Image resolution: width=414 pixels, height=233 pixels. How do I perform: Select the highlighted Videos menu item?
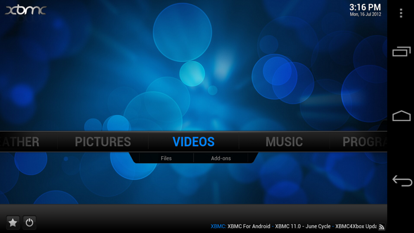[x=194, y=142]
